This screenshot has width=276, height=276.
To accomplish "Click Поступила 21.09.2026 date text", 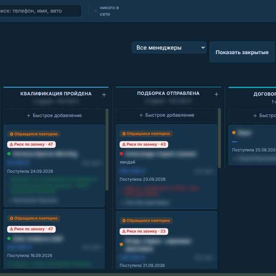I will point(142,265).
